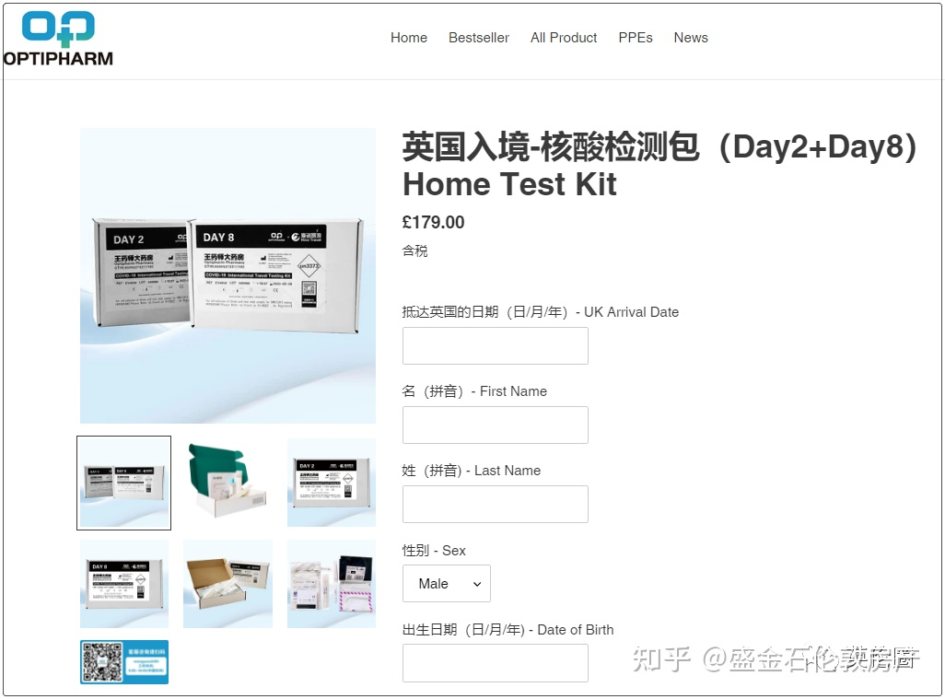Click the UK Arrival Date field
The height and width of the screenshot is (699, 945).
point(496,346)
